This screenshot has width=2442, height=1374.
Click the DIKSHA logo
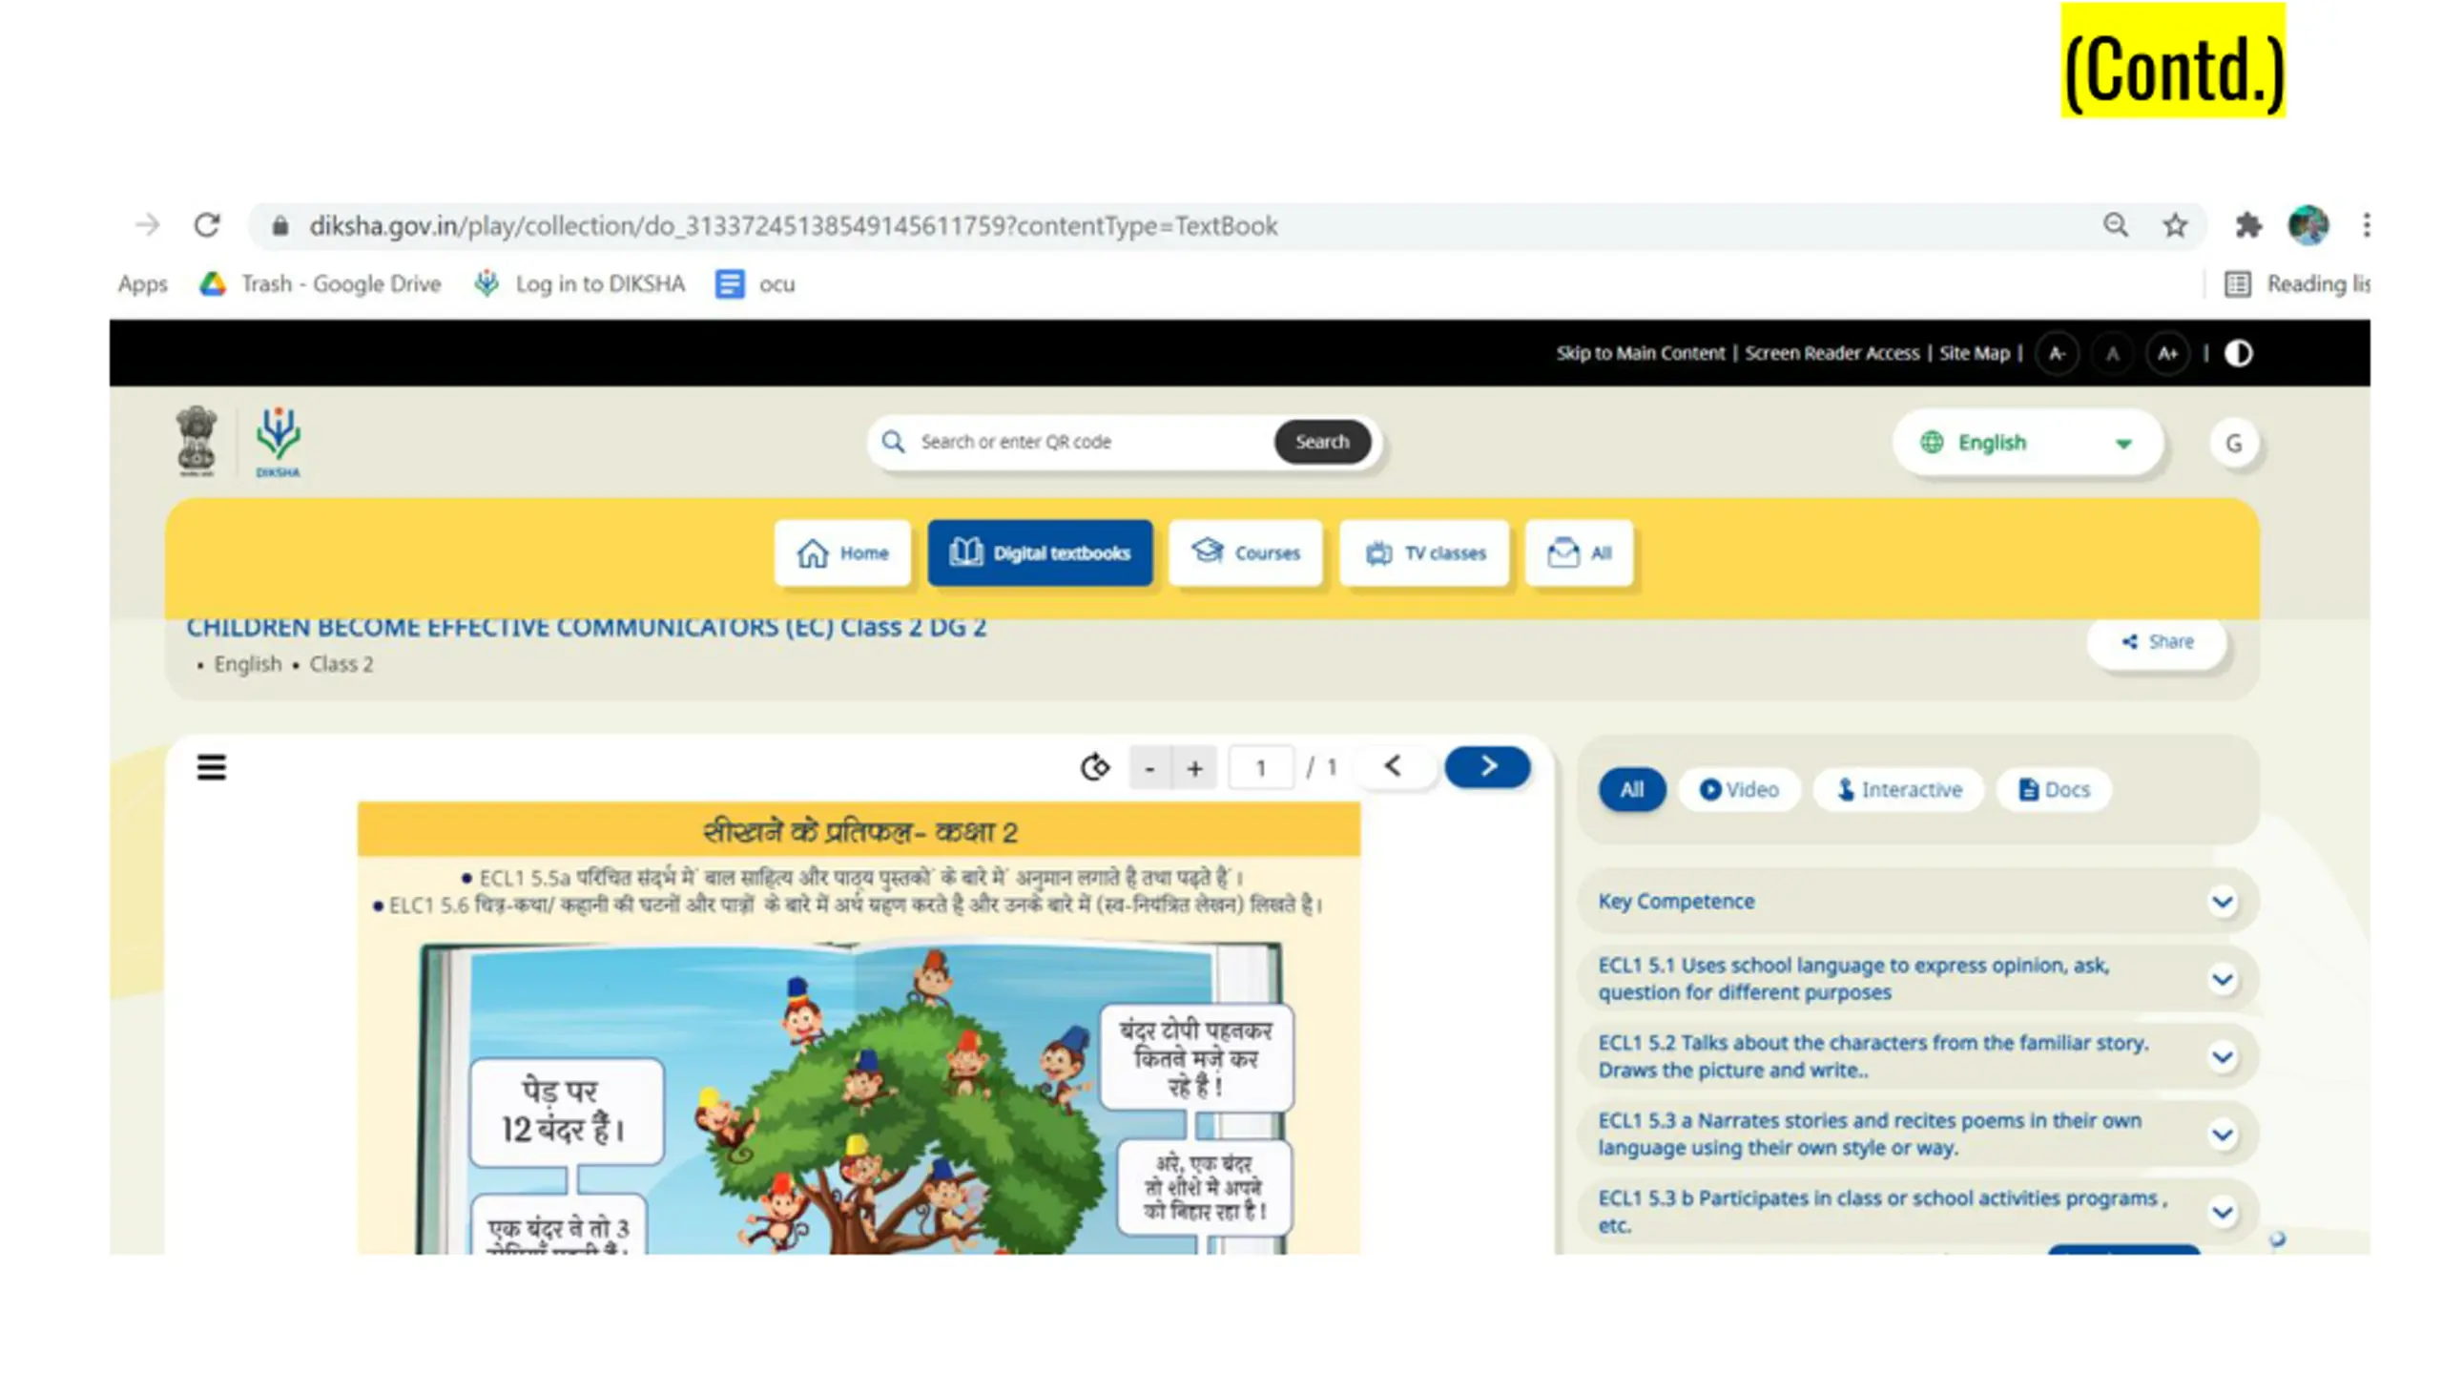tap(278, 442)
